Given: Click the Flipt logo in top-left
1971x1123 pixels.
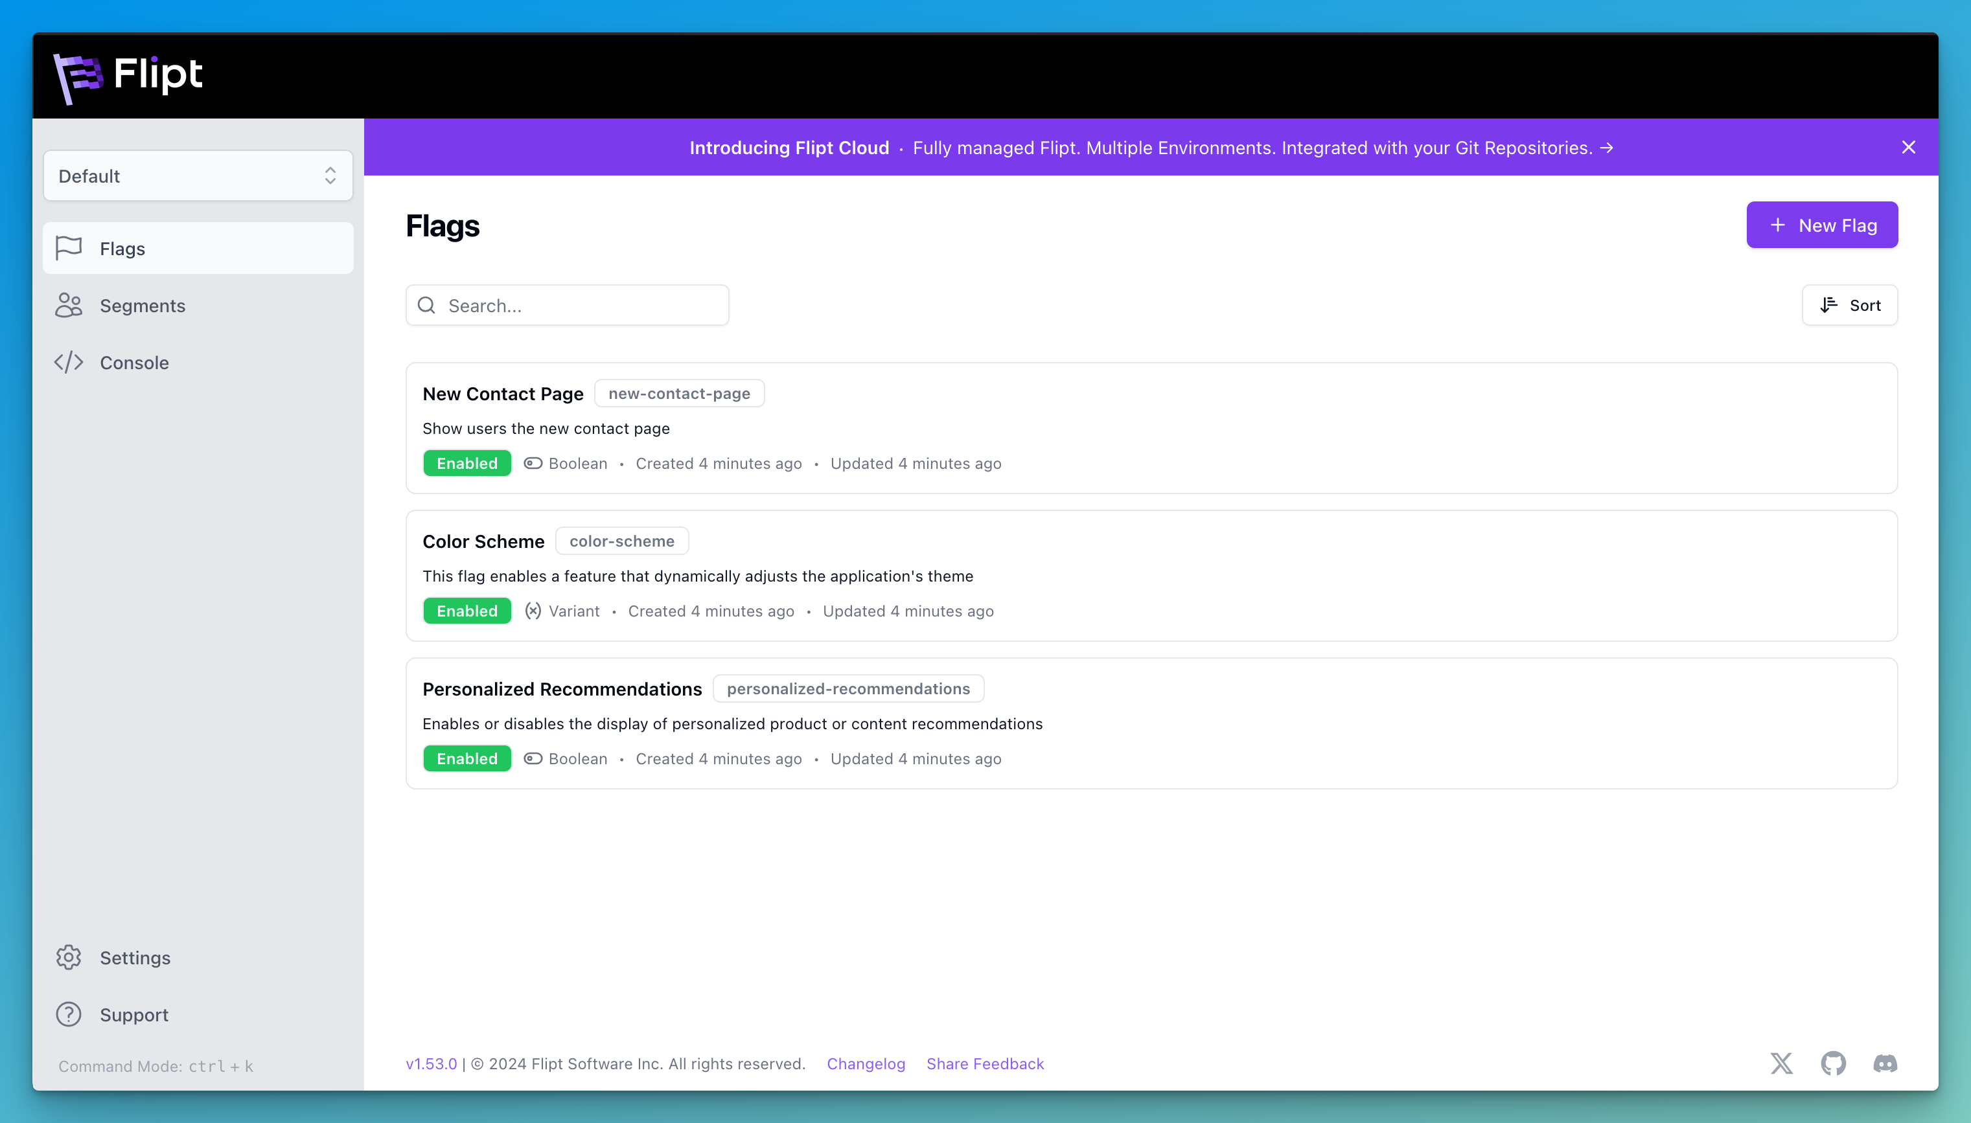Looking at the screenshot, I should pos(133,74).
